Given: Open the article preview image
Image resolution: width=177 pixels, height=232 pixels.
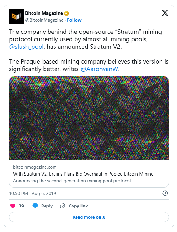Looking at the screenshot, I should 89,118.
